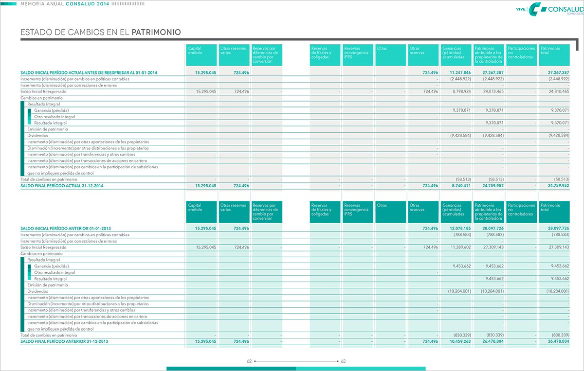Select the value 11.289.602
This screenshot has width=584, height=371.
461,247
